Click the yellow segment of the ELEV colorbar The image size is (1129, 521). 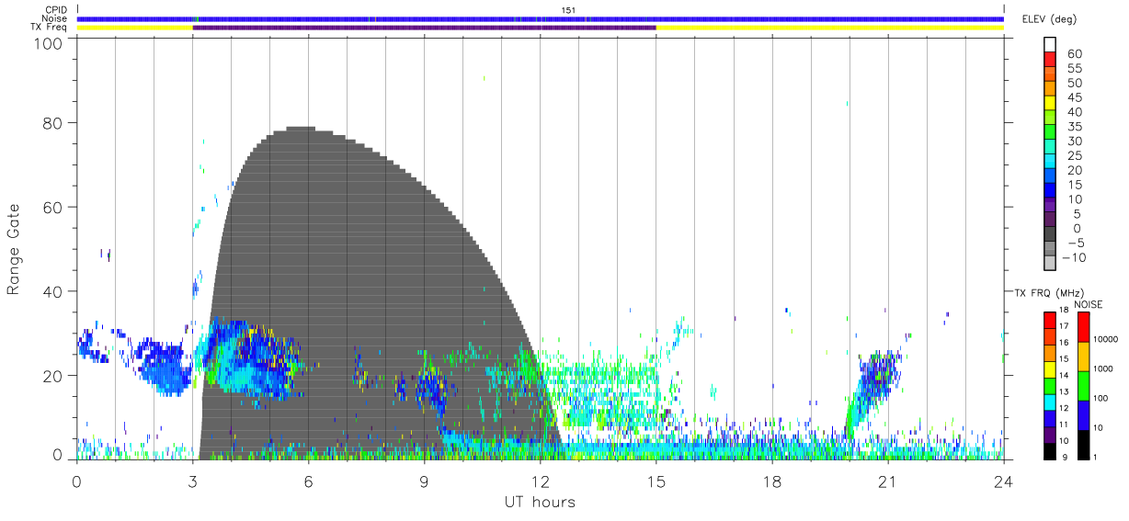[x=1050, y=105]
